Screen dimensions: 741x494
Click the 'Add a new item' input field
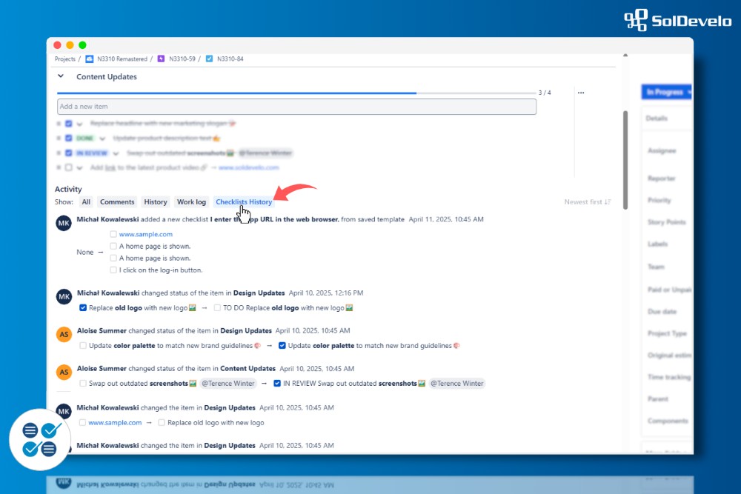pyautogui.click(x=296, y=107)
